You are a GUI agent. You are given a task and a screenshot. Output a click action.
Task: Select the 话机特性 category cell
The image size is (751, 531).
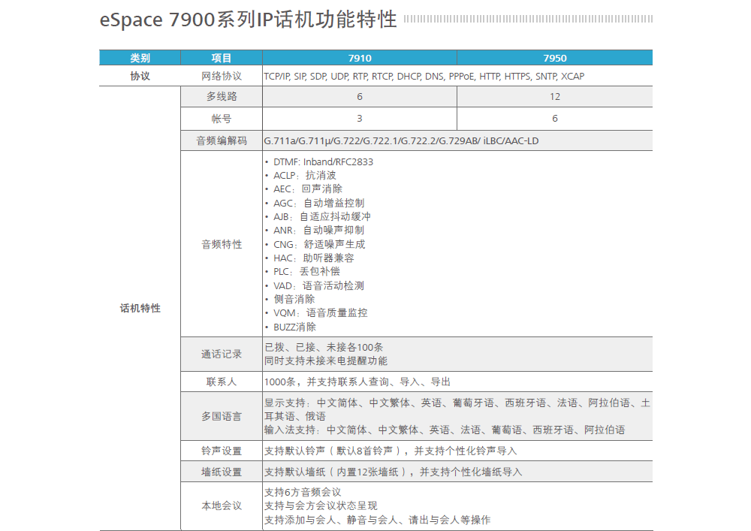coord(140,308)
